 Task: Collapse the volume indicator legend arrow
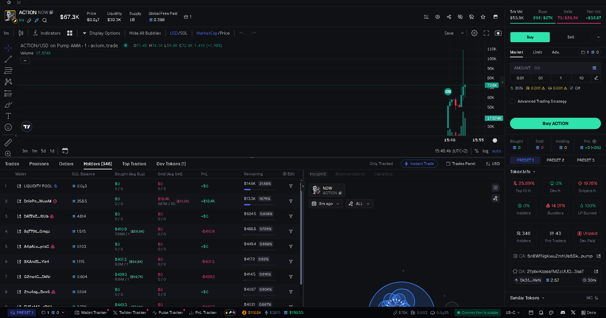click(x=25, y=60)
